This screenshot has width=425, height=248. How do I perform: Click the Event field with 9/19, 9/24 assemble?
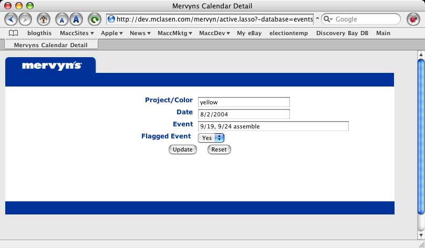273,126
